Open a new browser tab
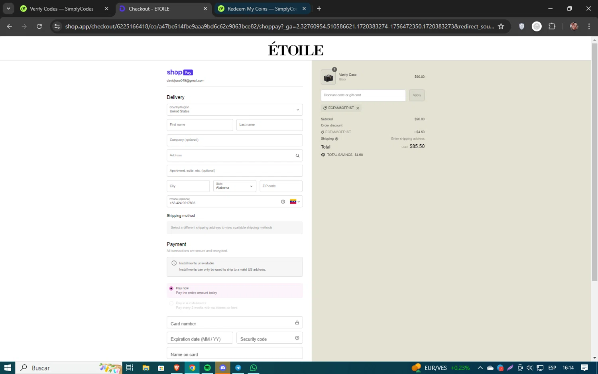Image resolution: width=598 pixels, height=374 pixels. (319, 8)
